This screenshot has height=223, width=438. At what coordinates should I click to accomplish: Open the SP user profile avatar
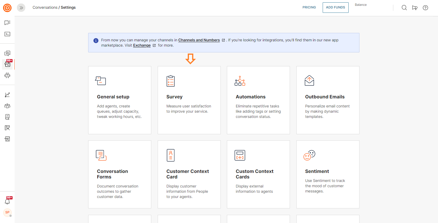(x=7, y=213)
